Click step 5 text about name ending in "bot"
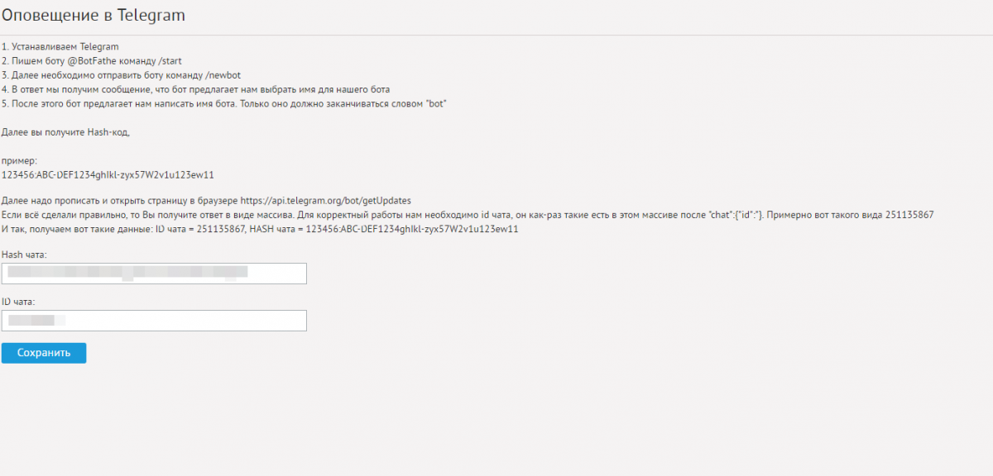The height and width of the screenshot is (476, 993). pyautogui.click(x=224, y=103)
